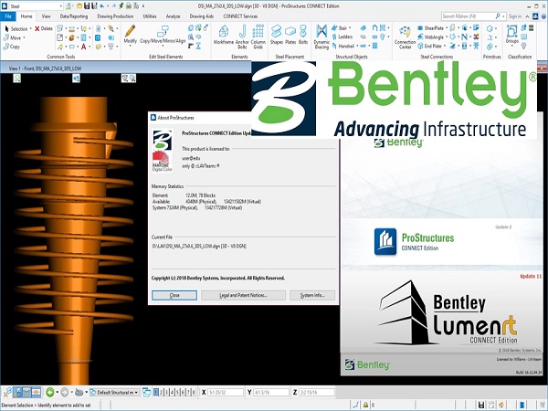548x411 pixels.
Task: Click the X coordinate input field
Action: (x=226, y=393)
